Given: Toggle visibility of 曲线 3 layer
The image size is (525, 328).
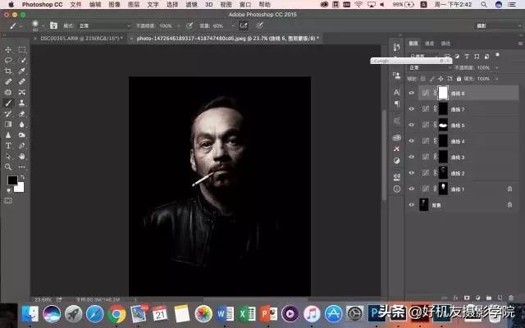Looking at the screenshot, I should click(x=412, y=157).
